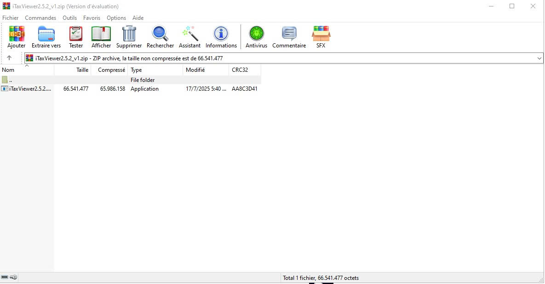Click the Extraire vers folder icon
The width and height of the screenshot is (545, 284).
click(x=46, y=34)
